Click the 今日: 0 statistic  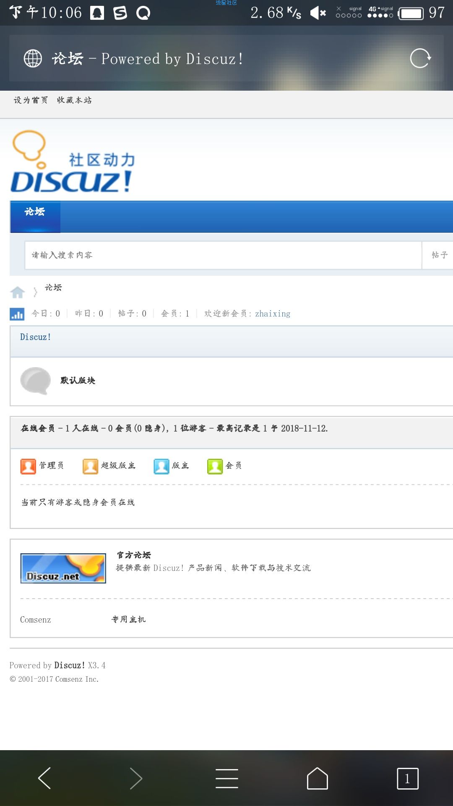click(x=46, y=314)
